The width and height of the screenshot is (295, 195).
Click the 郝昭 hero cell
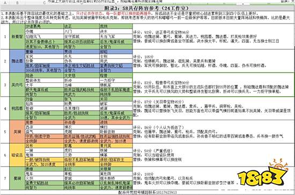(116, 52)
